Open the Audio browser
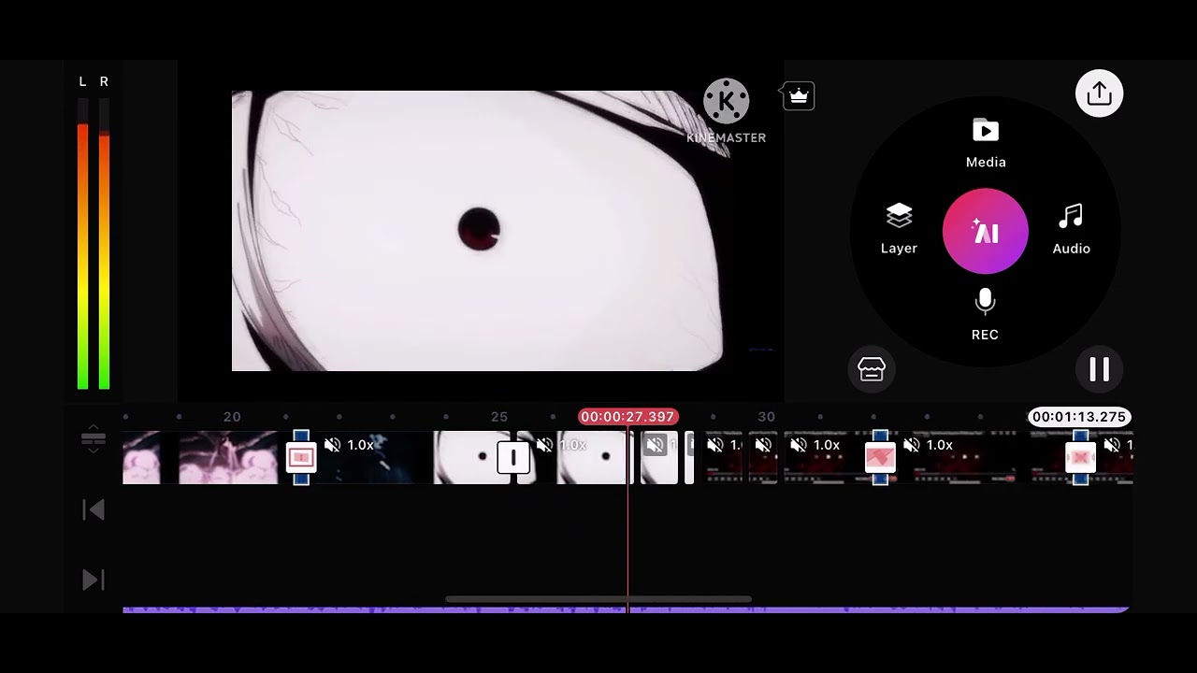Image resolution: width=1197 pixels, height=673 pixels. (x=1071, y=229)
